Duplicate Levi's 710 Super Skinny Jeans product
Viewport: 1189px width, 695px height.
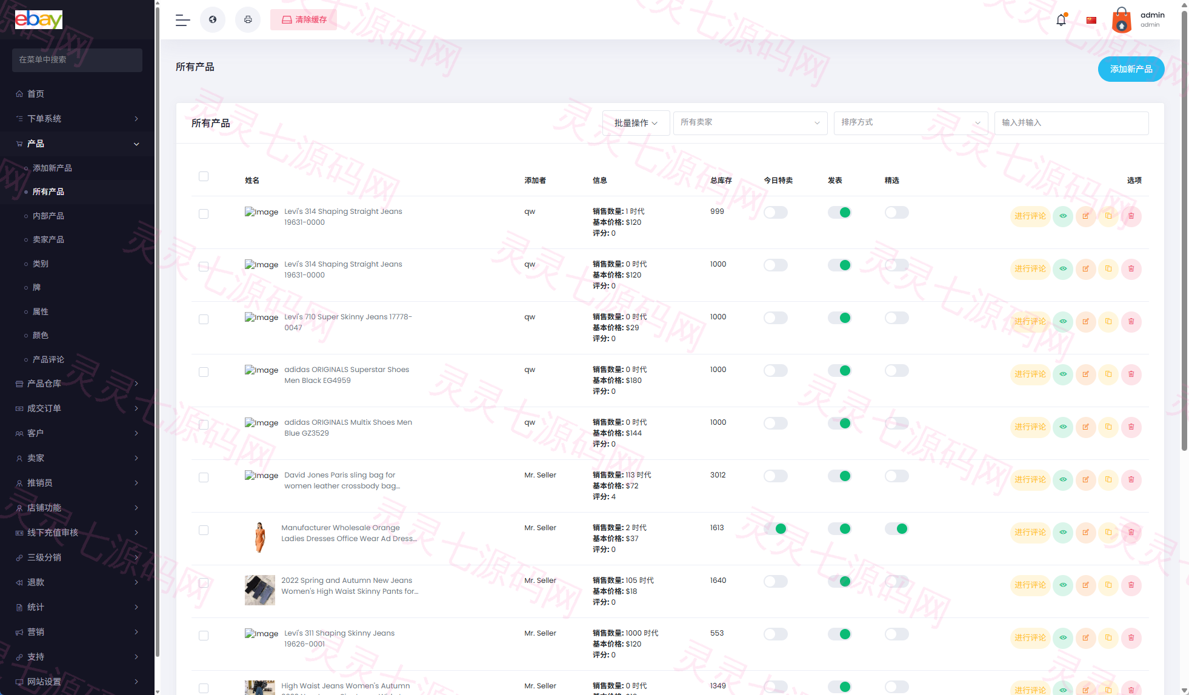(x=1108, y=322)
